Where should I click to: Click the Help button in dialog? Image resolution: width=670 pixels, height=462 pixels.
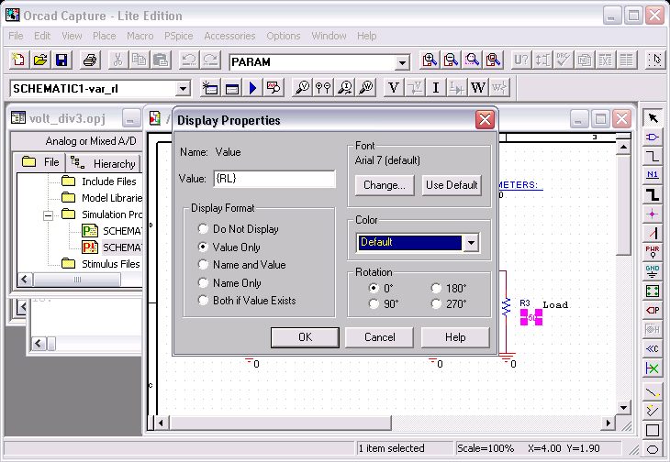(x=455, y=337)
